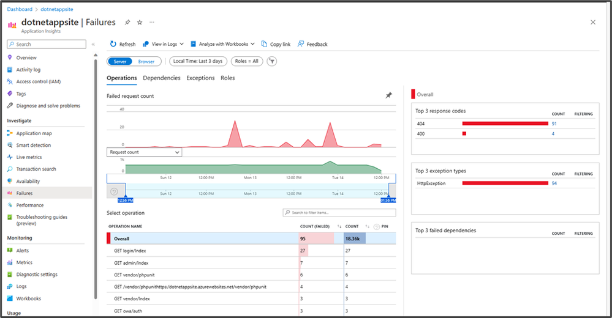Image resolution: width=612 pixels, height=318 pixels.
Task: Click the sidebar vertical scrollbar
Action: click(96, 178)
